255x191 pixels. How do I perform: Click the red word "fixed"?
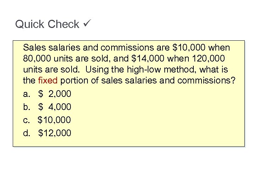click(x=47, y=81)
